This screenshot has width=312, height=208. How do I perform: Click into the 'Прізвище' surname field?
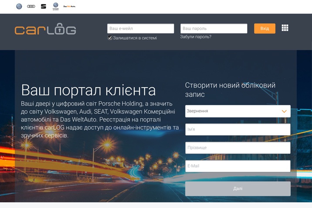pyautogui.click(x=238, y=148)
